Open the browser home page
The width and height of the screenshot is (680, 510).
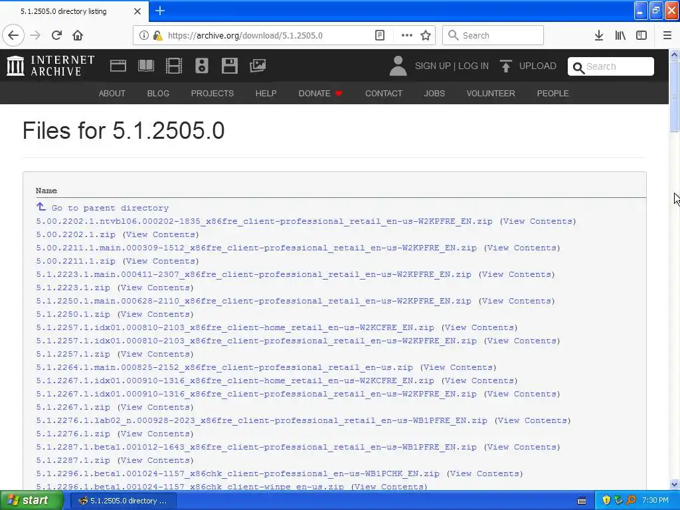[78, 35]
